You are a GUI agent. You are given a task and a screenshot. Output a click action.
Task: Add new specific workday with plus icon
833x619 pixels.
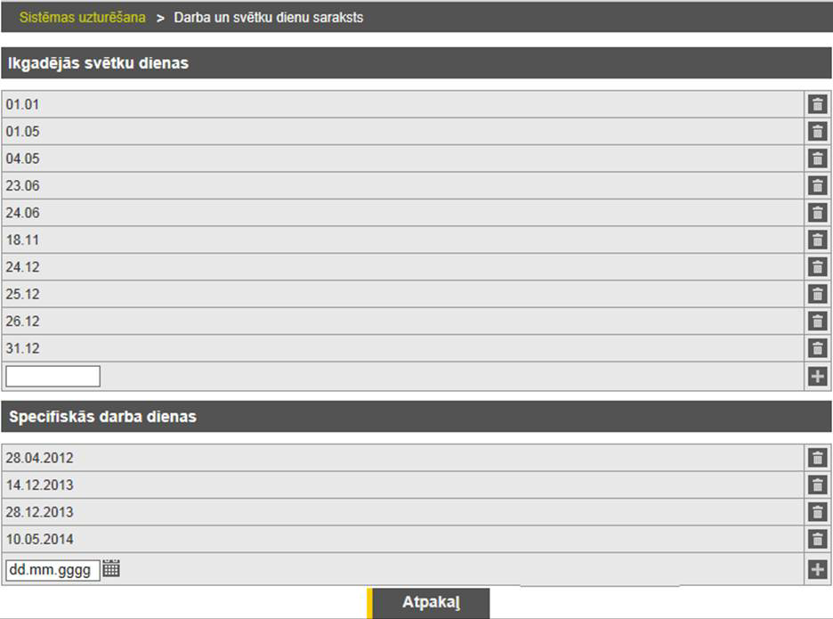click(817, 569)
